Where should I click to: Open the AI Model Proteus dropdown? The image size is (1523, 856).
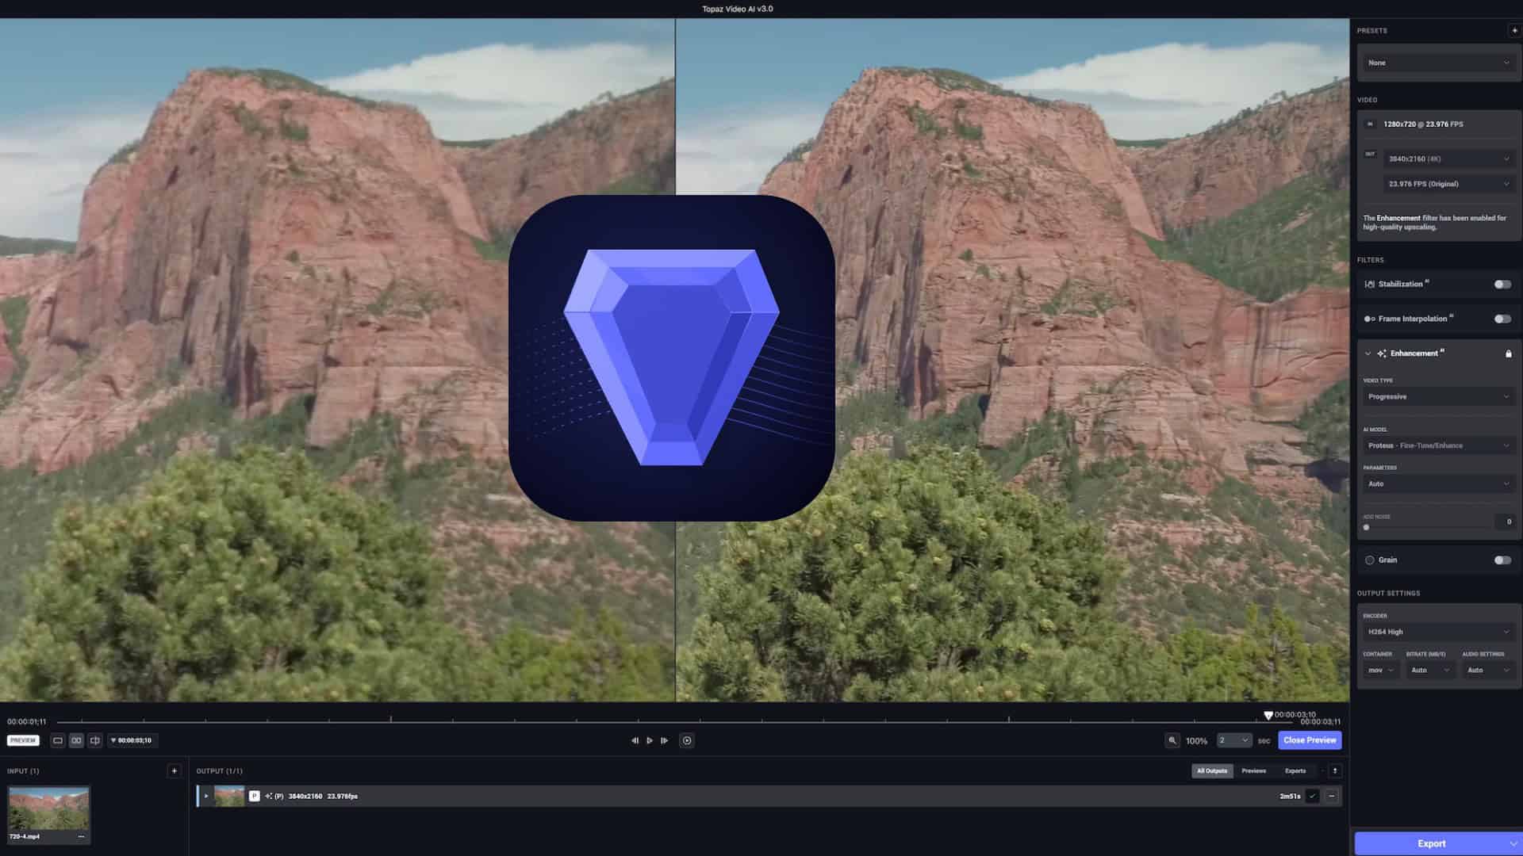point(1438,445)
